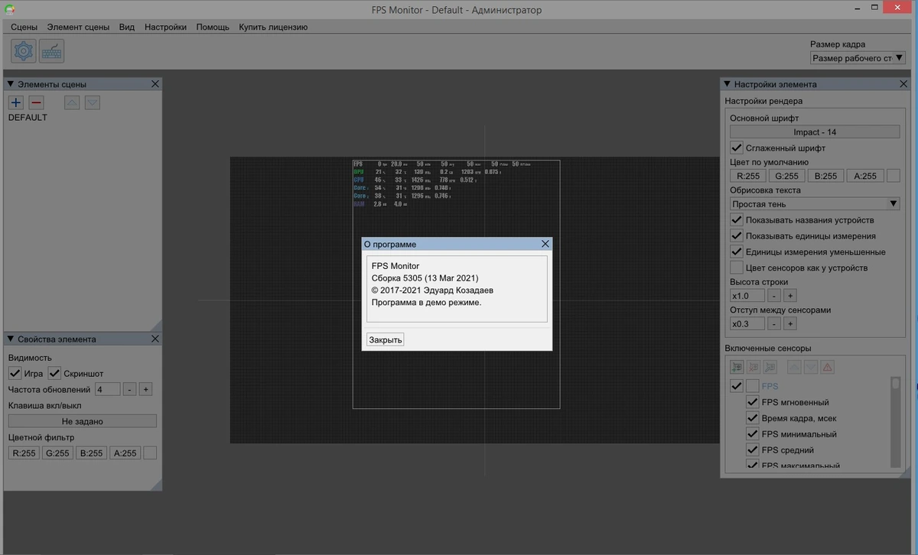Toggle the Скриншот visibility checkbox

(54, 373)
